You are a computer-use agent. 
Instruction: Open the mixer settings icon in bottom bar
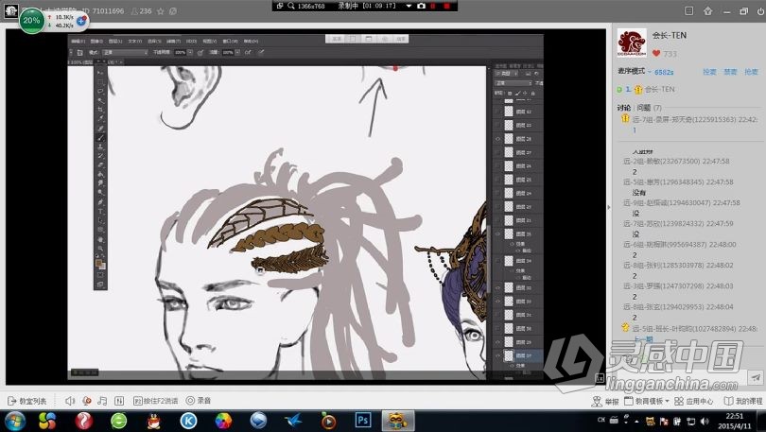(119, 401)
